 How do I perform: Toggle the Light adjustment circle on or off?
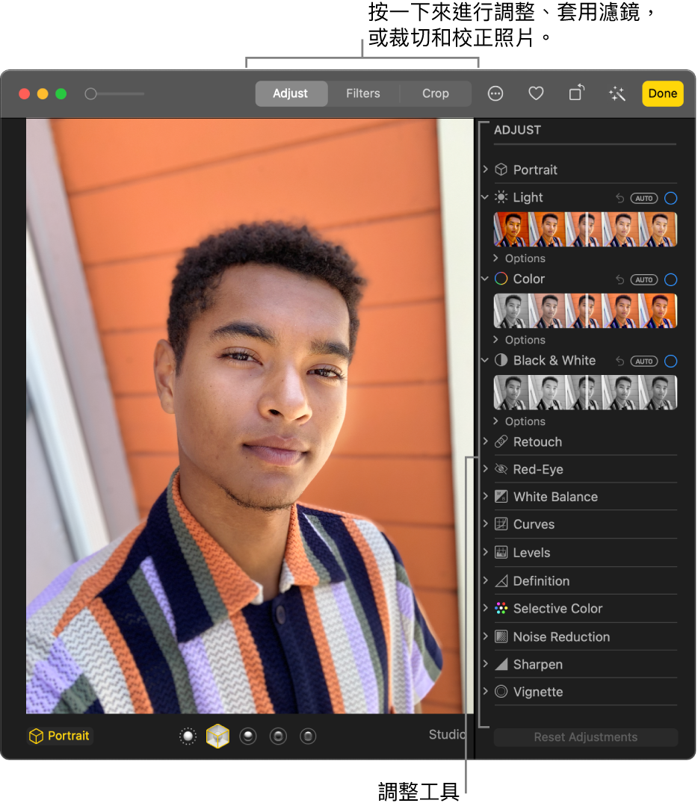(670, 198)
